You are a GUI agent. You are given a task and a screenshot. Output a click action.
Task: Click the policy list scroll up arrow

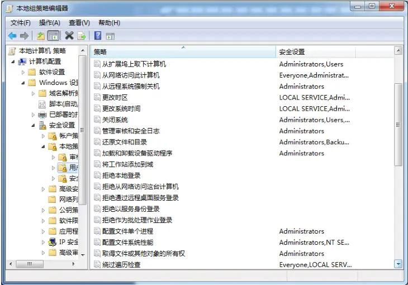click(x=398, y=50)
